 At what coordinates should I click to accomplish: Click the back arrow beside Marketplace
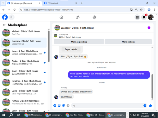(4, 25)
